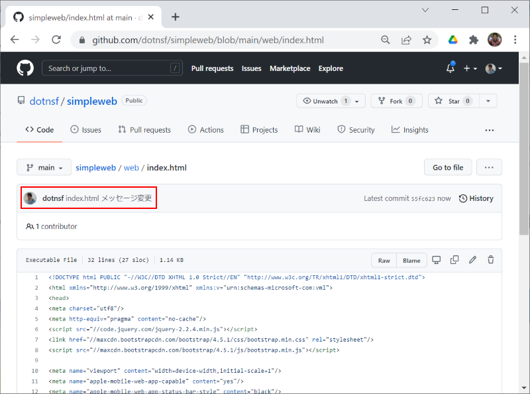Click the Google Drive extension icon

[453, 40]
